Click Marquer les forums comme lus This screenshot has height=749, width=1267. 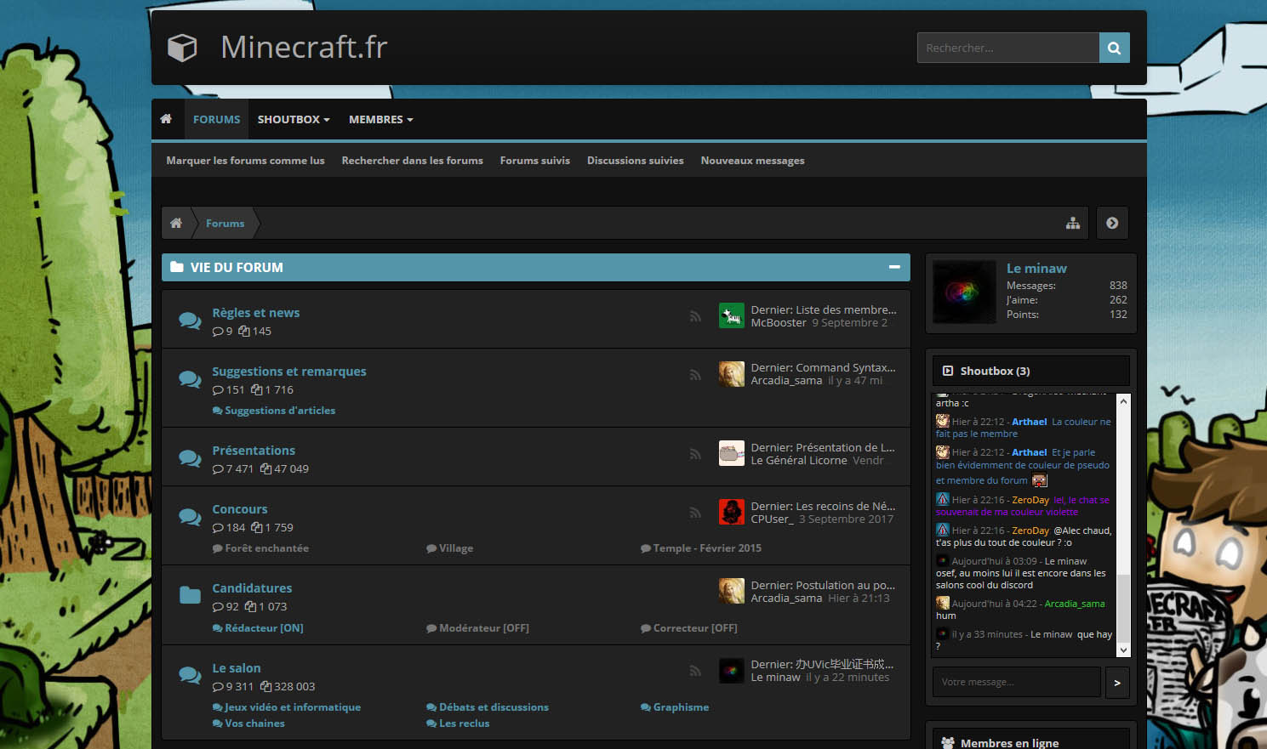coord(245,161)
